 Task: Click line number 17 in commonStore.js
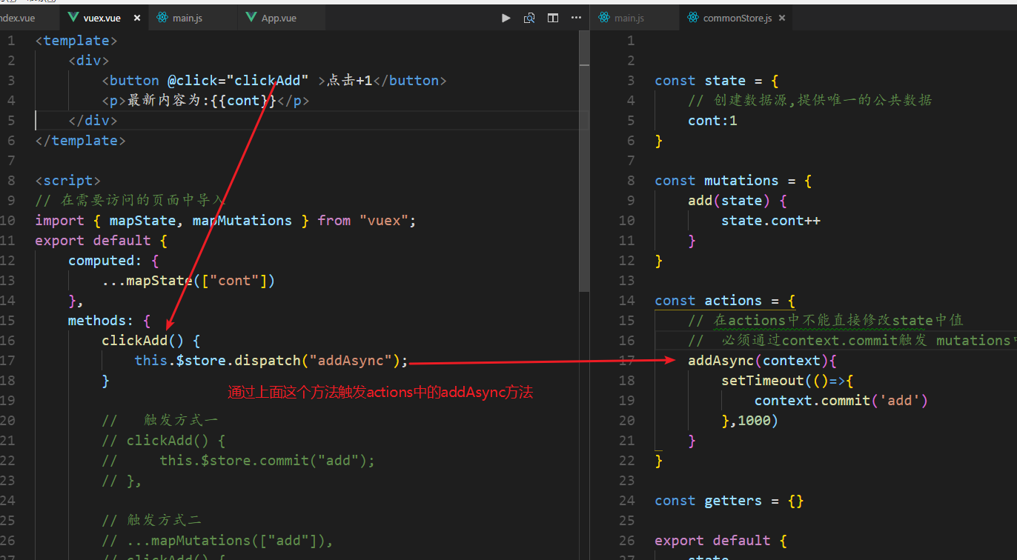[627, 360]
